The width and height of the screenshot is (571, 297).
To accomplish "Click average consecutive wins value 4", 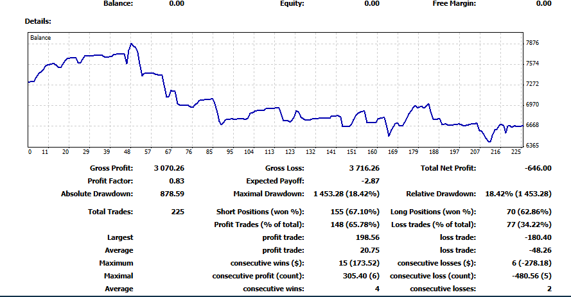I will pos(377,289).
